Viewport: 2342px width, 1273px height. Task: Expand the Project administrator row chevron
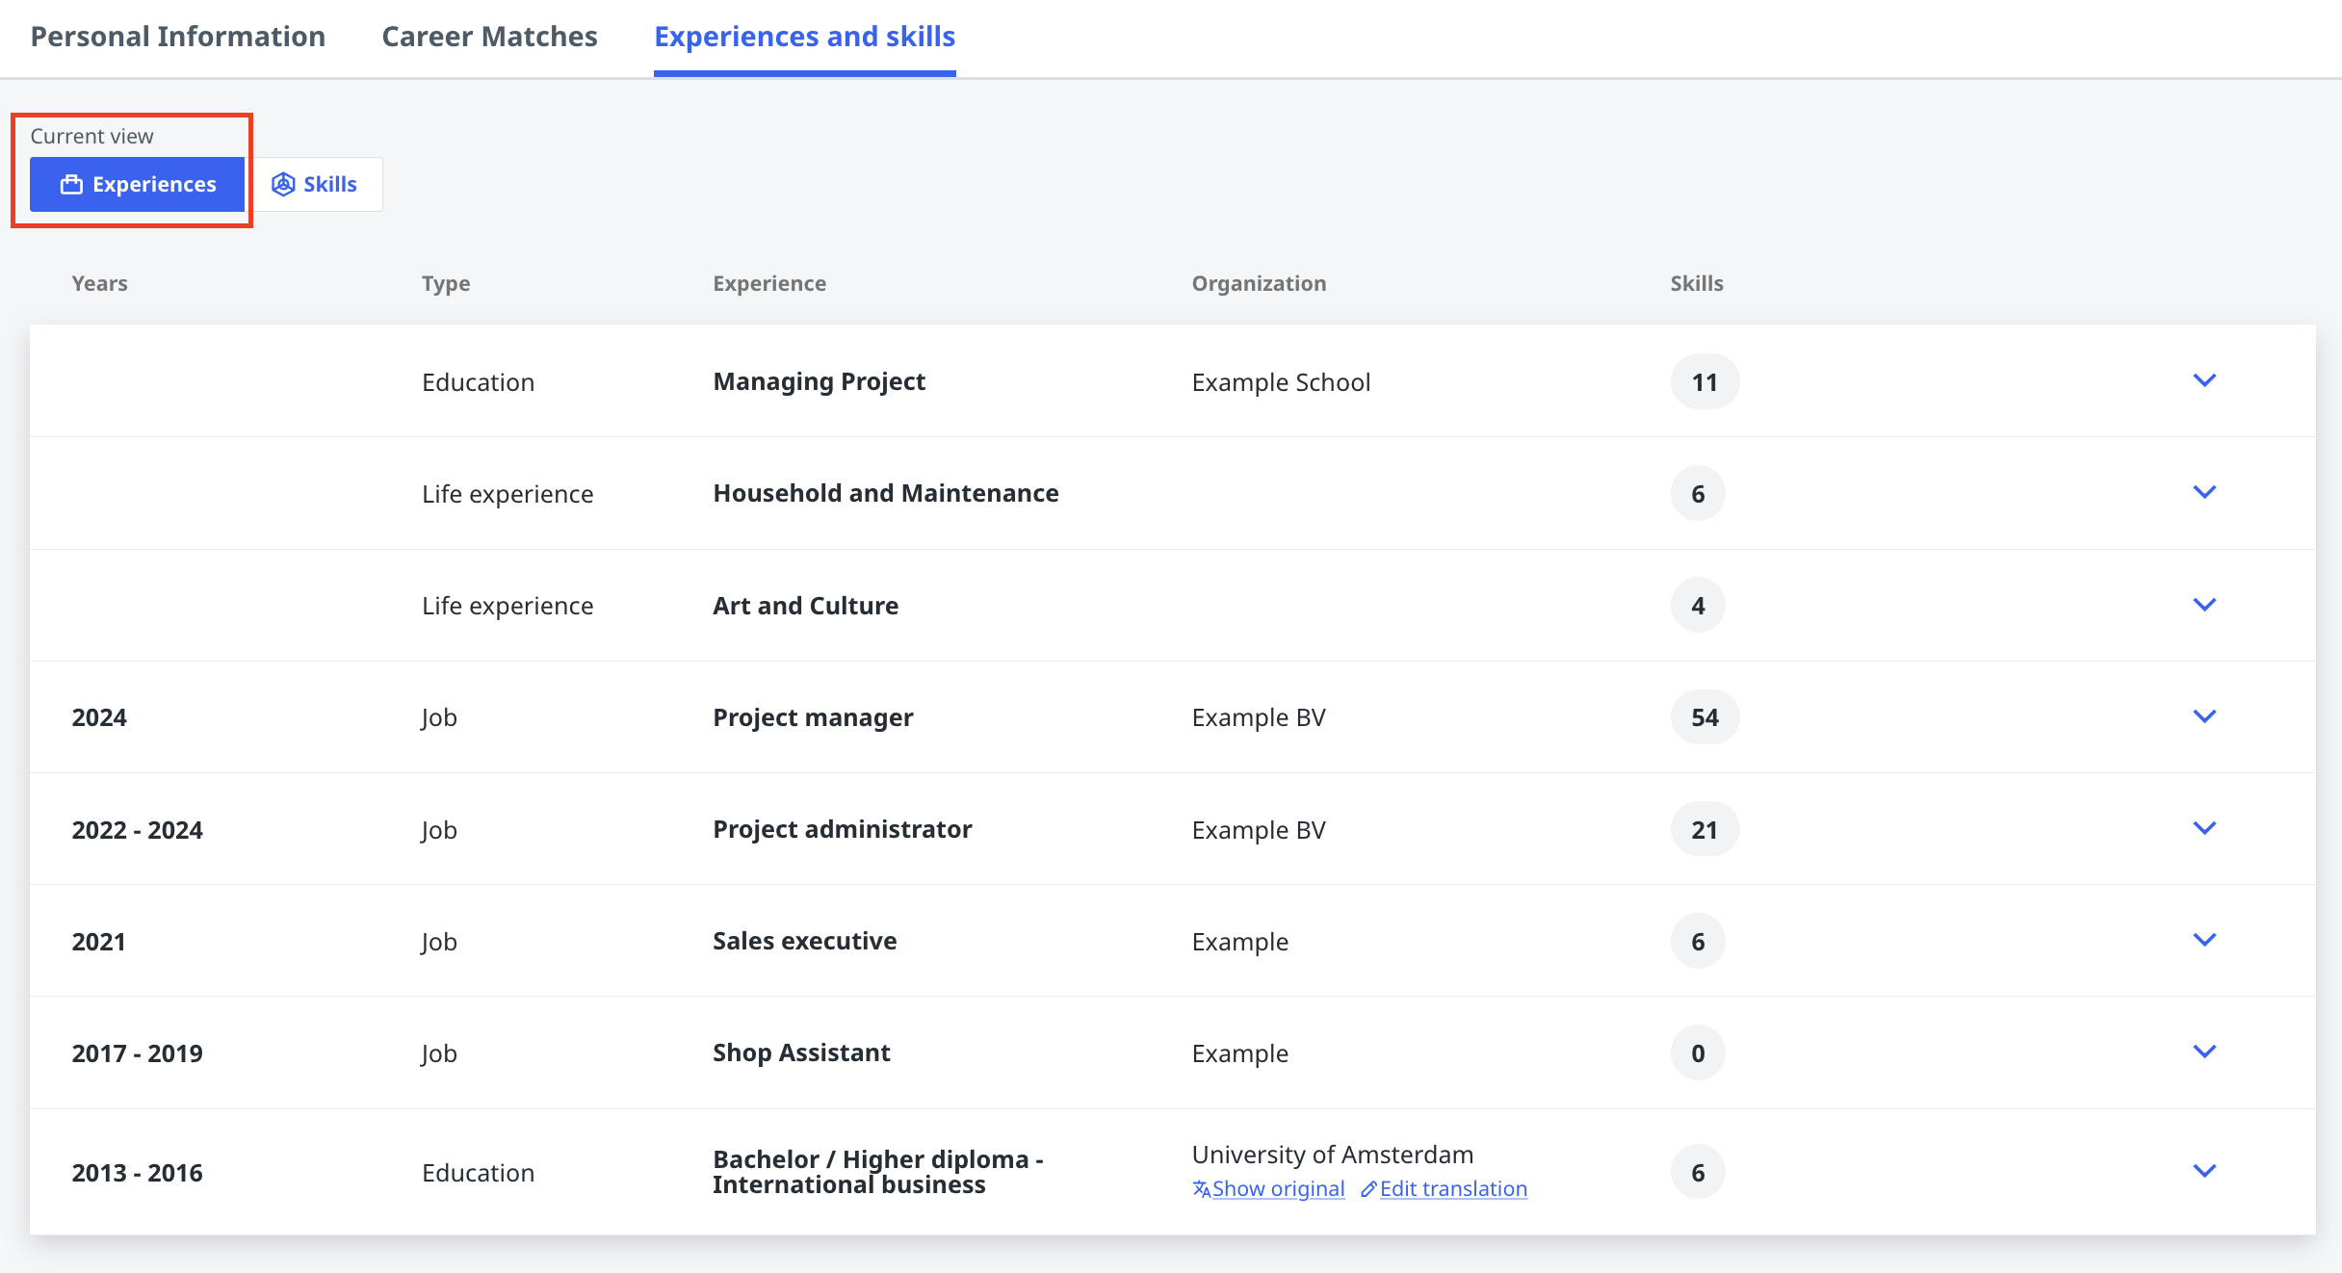click(2204, 828)
